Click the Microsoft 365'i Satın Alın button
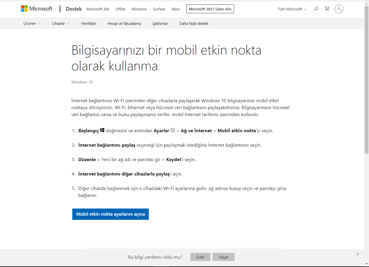The height and width of the screenshot is (267, 369). tap(210, 9)
